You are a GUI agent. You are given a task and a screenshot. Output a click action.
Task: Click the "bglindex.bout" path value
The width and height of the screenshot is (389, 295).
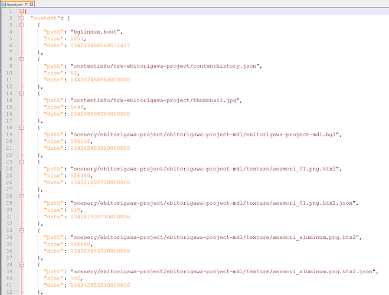click(x=95, y=32)
